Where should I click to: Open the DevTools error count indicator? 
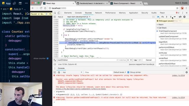click(177, 13)
